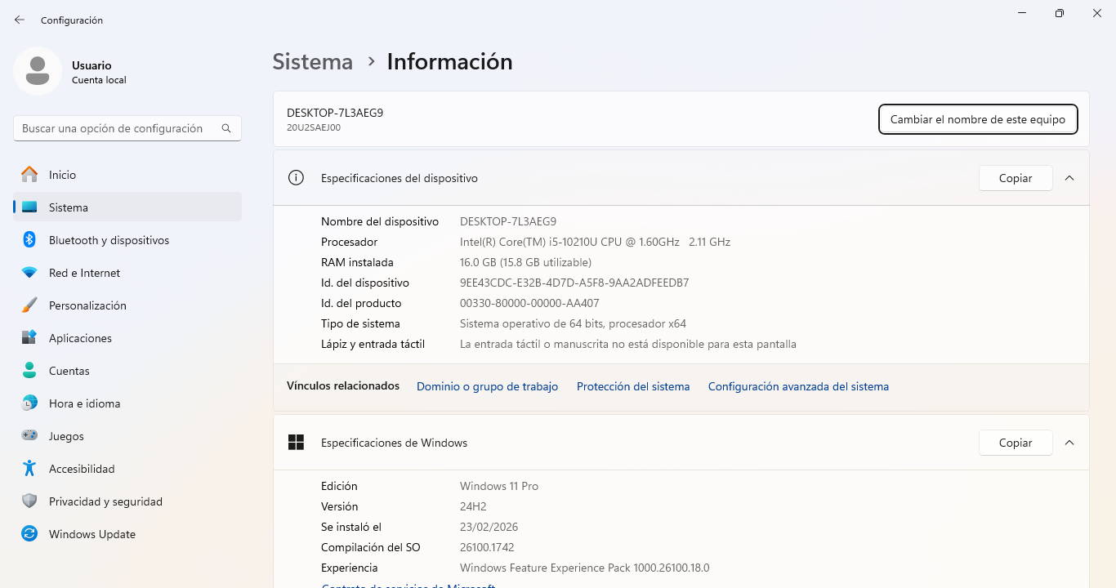Viewport: 1116px width, 588px height.
Task: Copy Windows specifications with Copiar
Action: click(x=1016, y=443)
